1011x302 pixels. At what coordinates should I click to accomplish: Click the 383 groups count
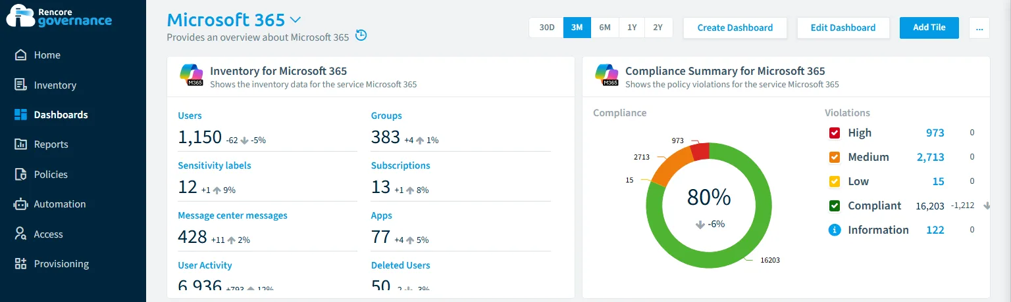(x=386, y=137)
